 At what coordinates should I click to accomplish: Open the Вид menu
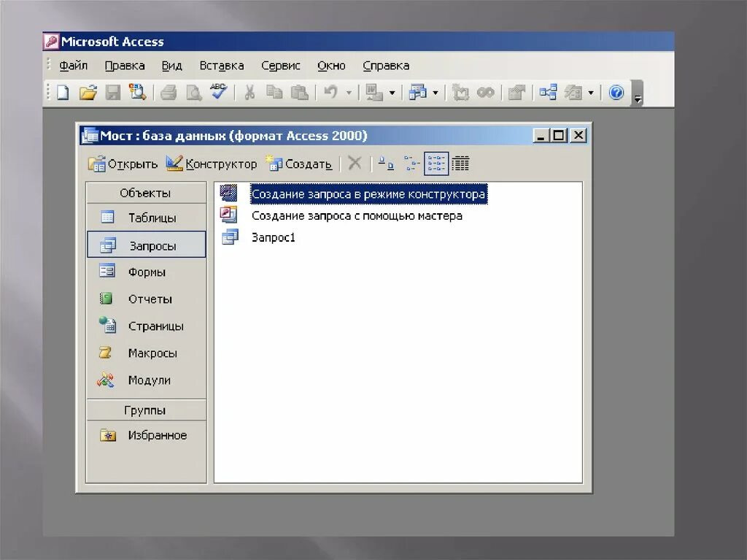coord(172,66)
